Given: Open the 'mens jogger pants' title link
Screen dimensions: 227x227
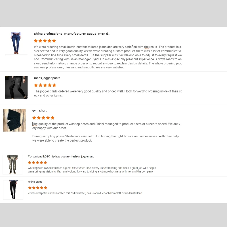Looking at the screenshot, I should point(47,78).
